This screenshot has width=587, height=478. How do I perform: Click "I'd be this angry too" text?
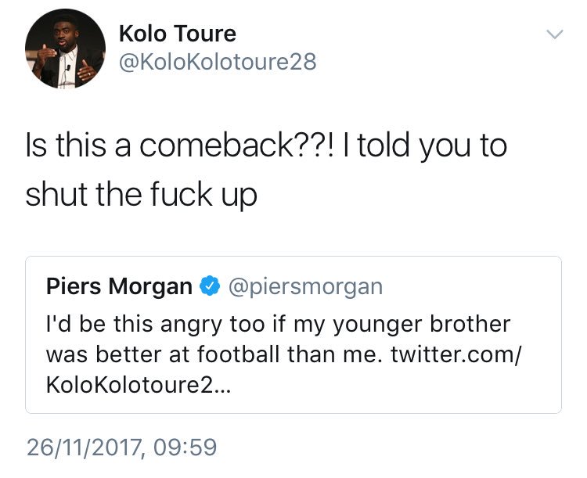tap(142, 323)
